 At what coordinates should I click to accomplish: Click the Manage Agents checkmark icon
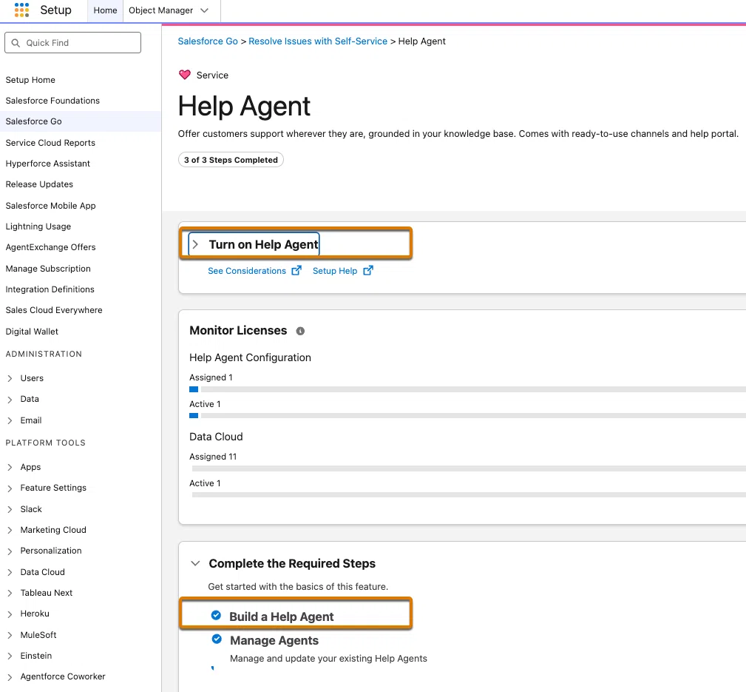point(217,639)
